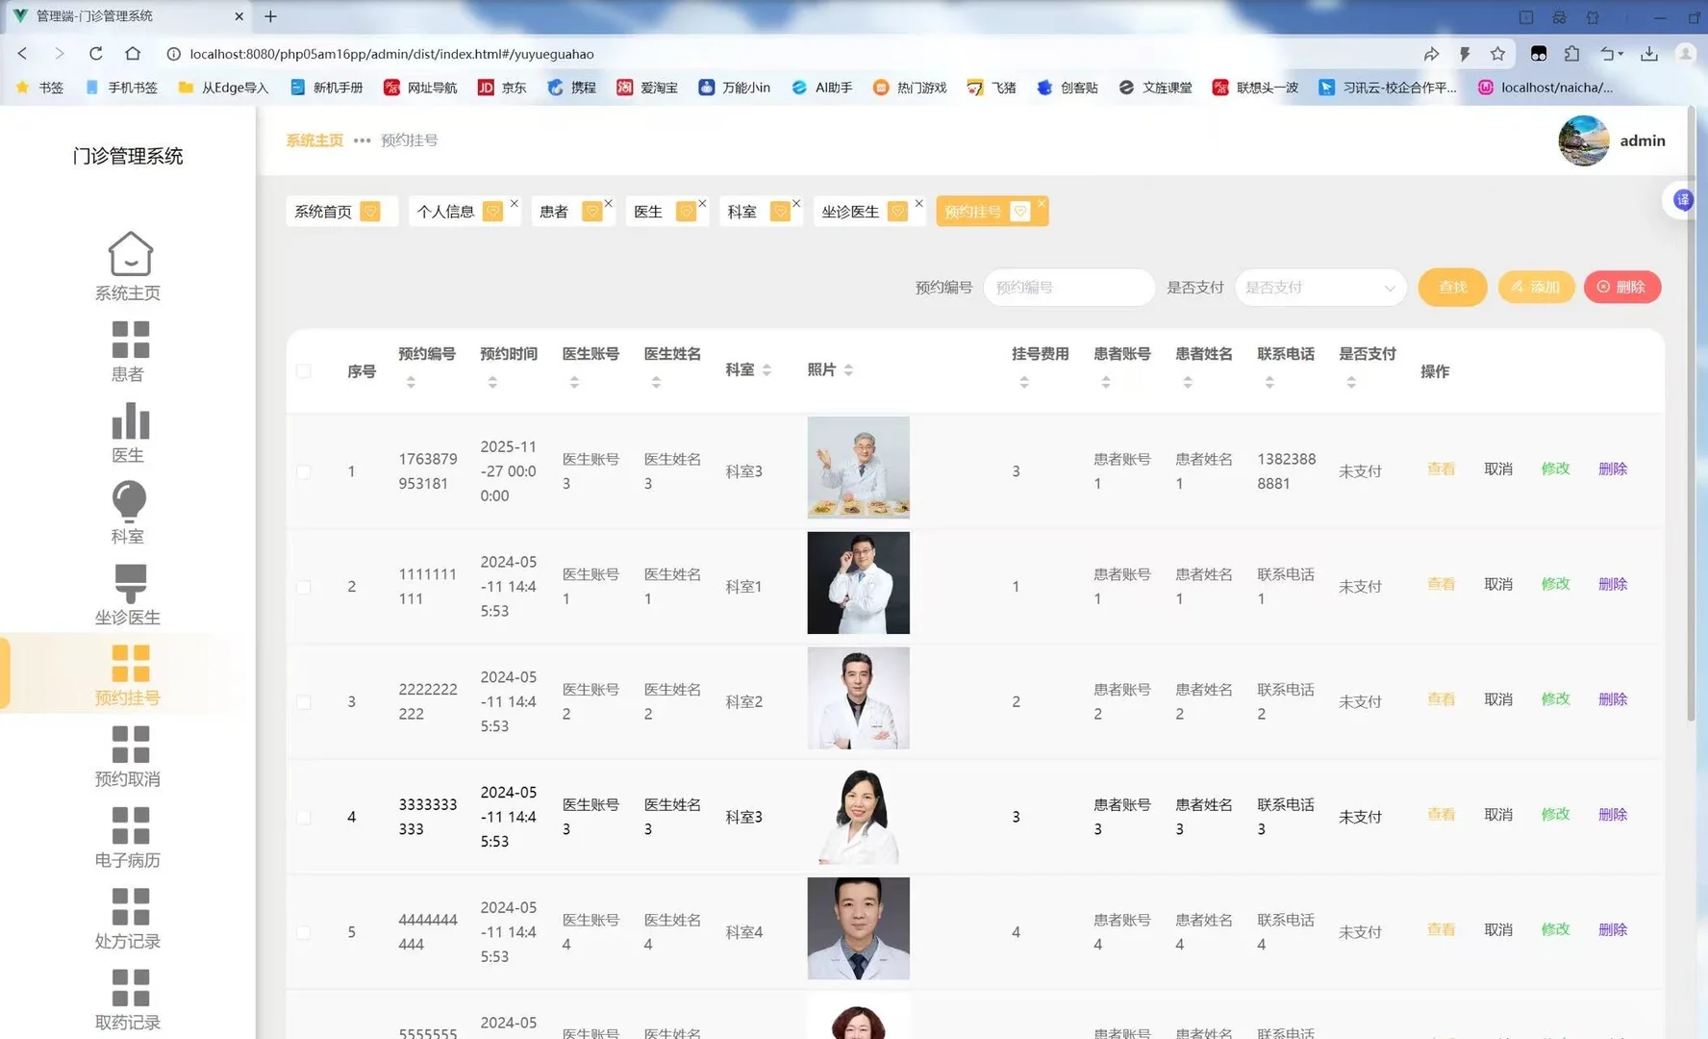Select the 患者 sidebar icon

[x=128, y=339]
